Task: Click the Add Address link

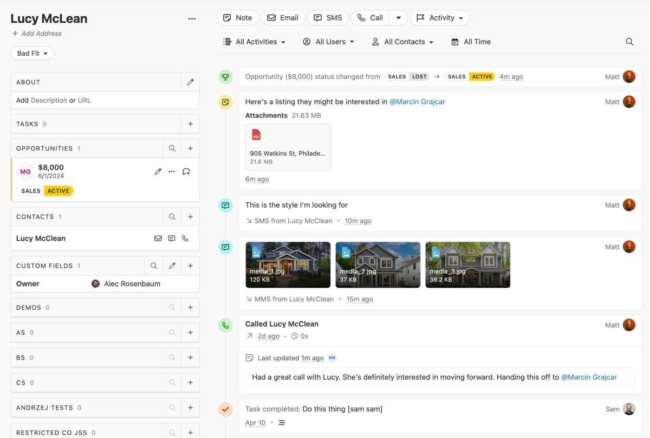Action: coord(37,34)
